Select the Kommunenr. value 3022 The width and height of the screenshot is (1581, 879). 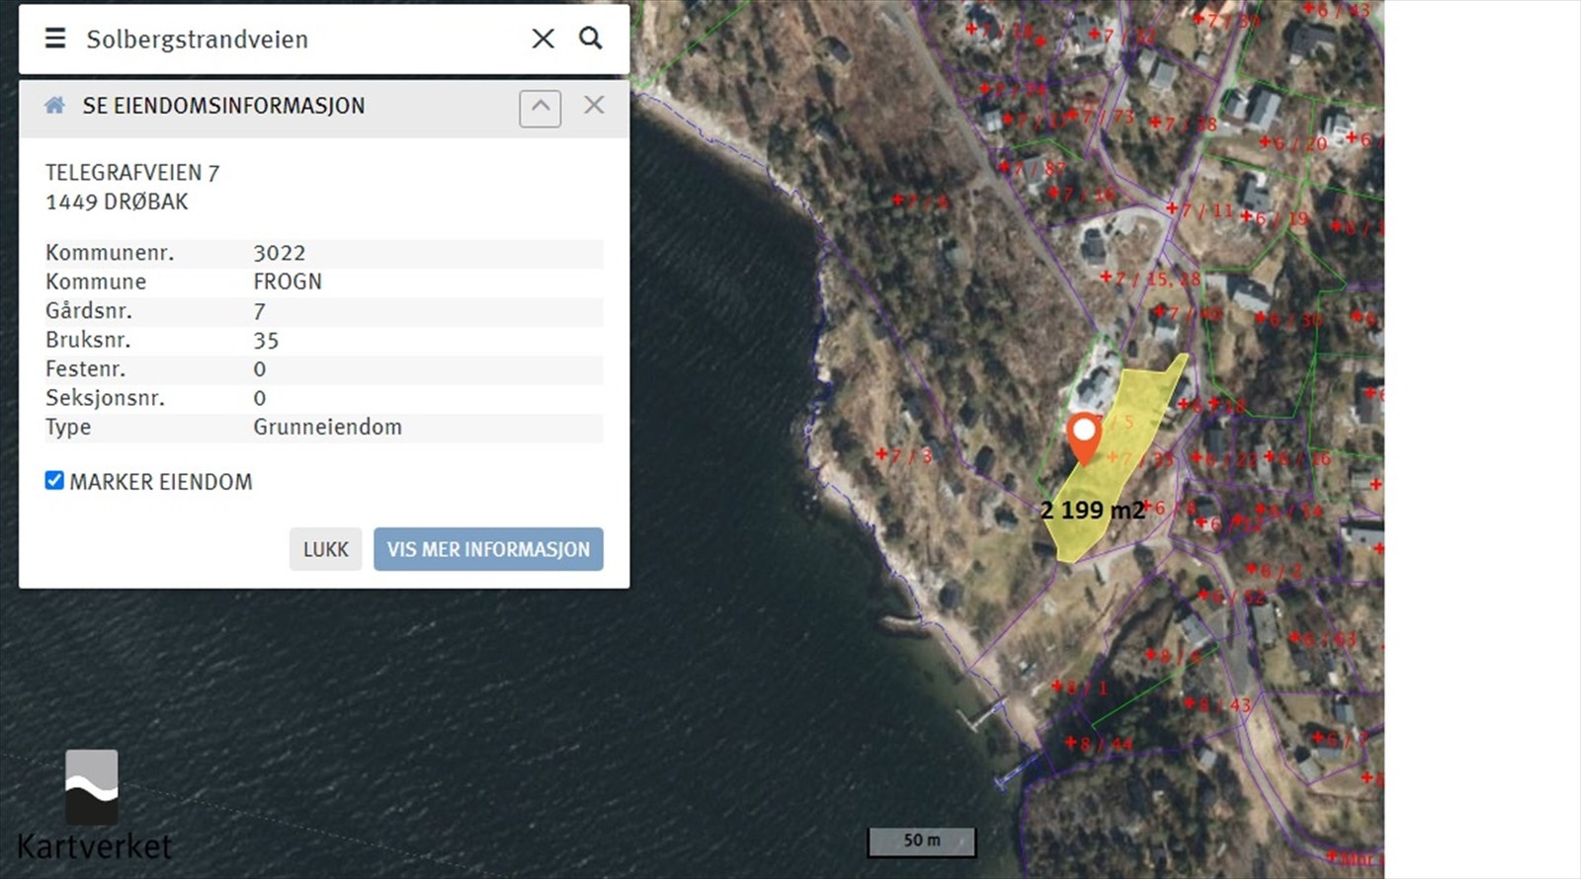tap(280, 253)
